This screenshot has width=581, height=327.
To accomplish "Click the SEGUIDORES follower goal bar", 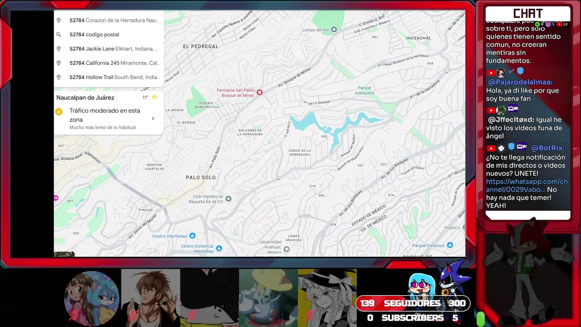I will 413,303.
